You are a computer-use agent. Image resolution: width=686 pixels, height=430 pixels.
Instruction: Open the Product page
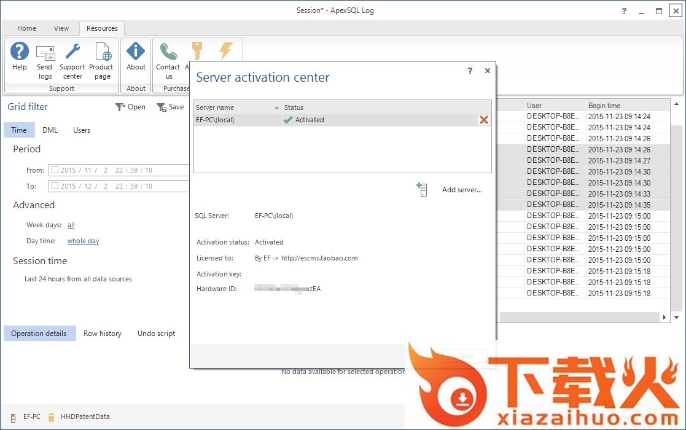(x=101, y=61)
